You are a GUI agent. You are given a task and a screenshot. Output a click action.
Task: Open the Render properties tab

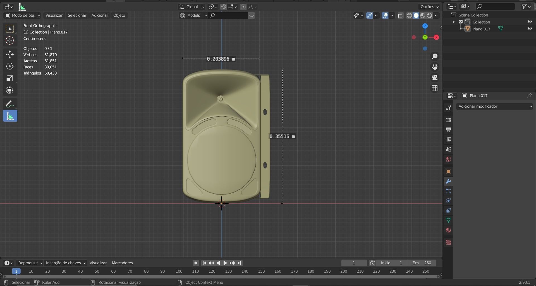pos(448,120)
